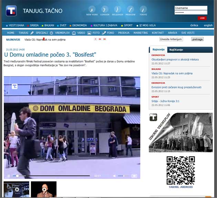Mute the video using the speaker icon
This screenshot has width=217, height=198.
114,176
